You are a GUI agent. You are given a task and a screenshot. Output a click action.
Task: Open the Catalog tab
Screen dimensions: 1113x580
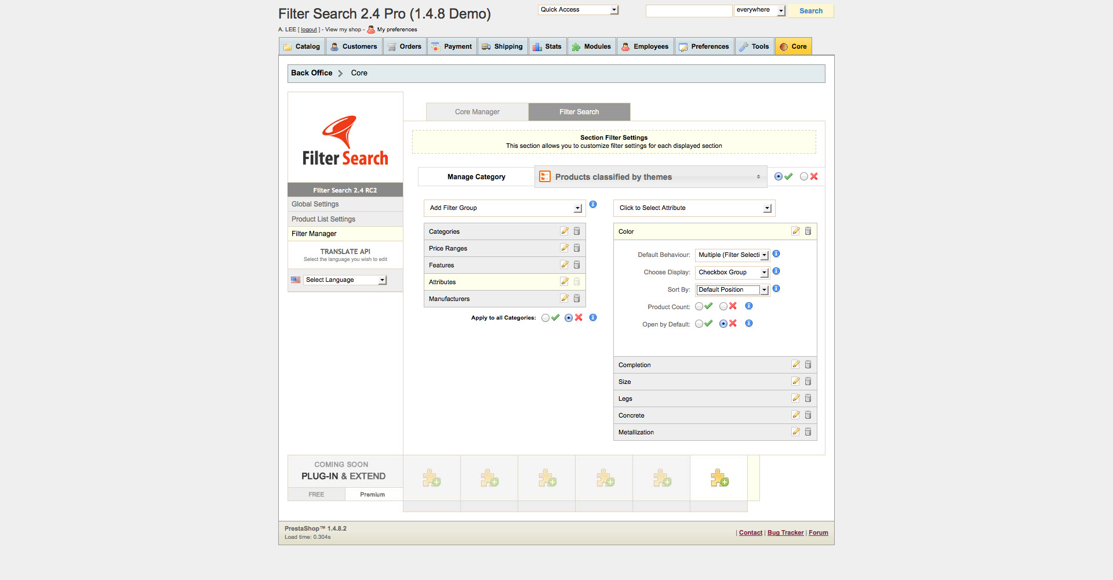pyautogui.click(x=302, y=46)
